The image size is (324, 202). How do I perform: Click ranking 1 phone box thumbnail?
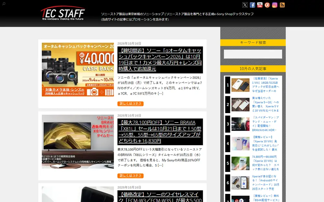point(240,85)
